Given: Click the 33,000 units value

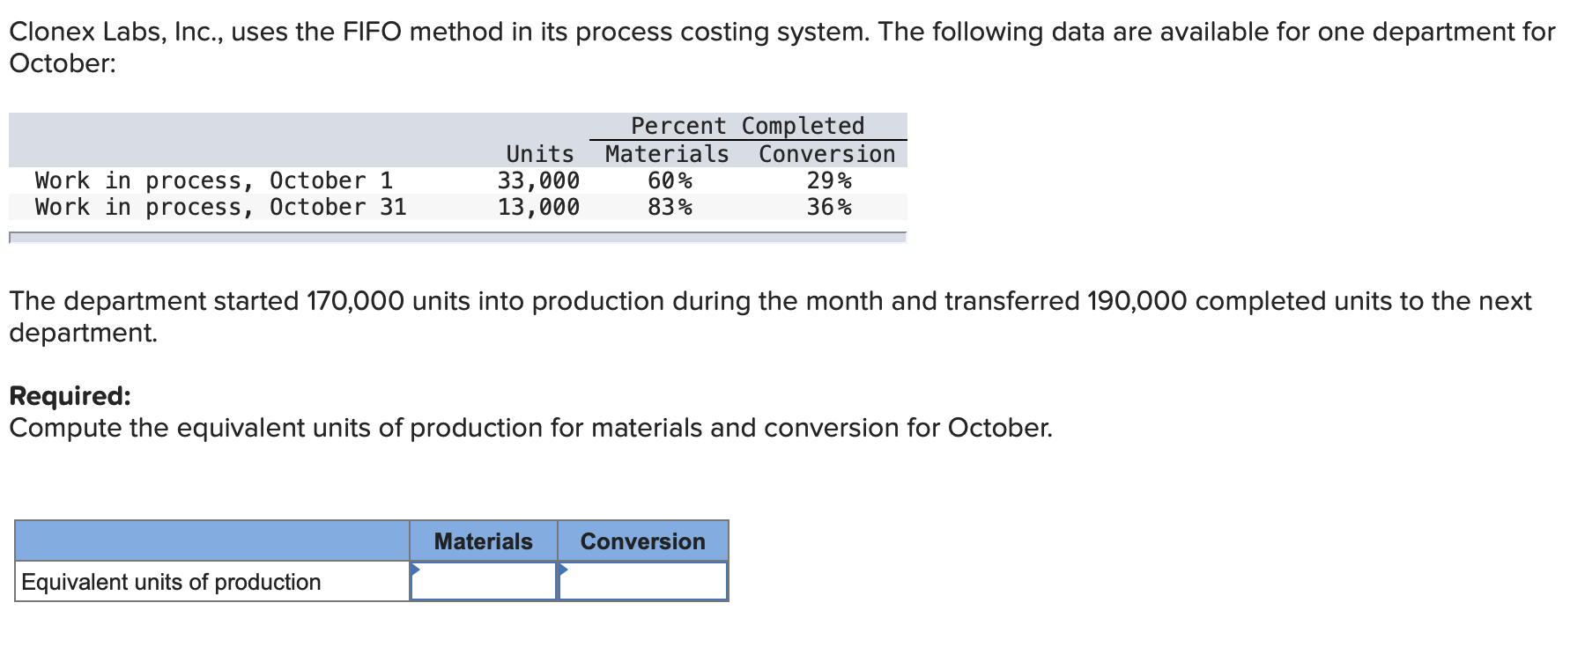Looking at the screenshot, I should [540, 180].
